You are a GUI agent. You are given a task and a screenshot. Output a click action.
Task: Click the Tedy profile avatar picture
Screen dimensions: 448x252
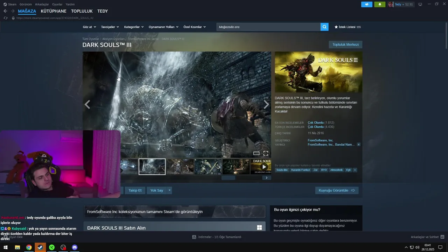[x=391, y=5]
